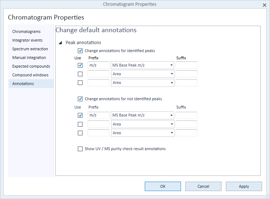The image size is (270, 199).
Task: Enable Show UV / MS purity check annotations
Action: [80, 149]
